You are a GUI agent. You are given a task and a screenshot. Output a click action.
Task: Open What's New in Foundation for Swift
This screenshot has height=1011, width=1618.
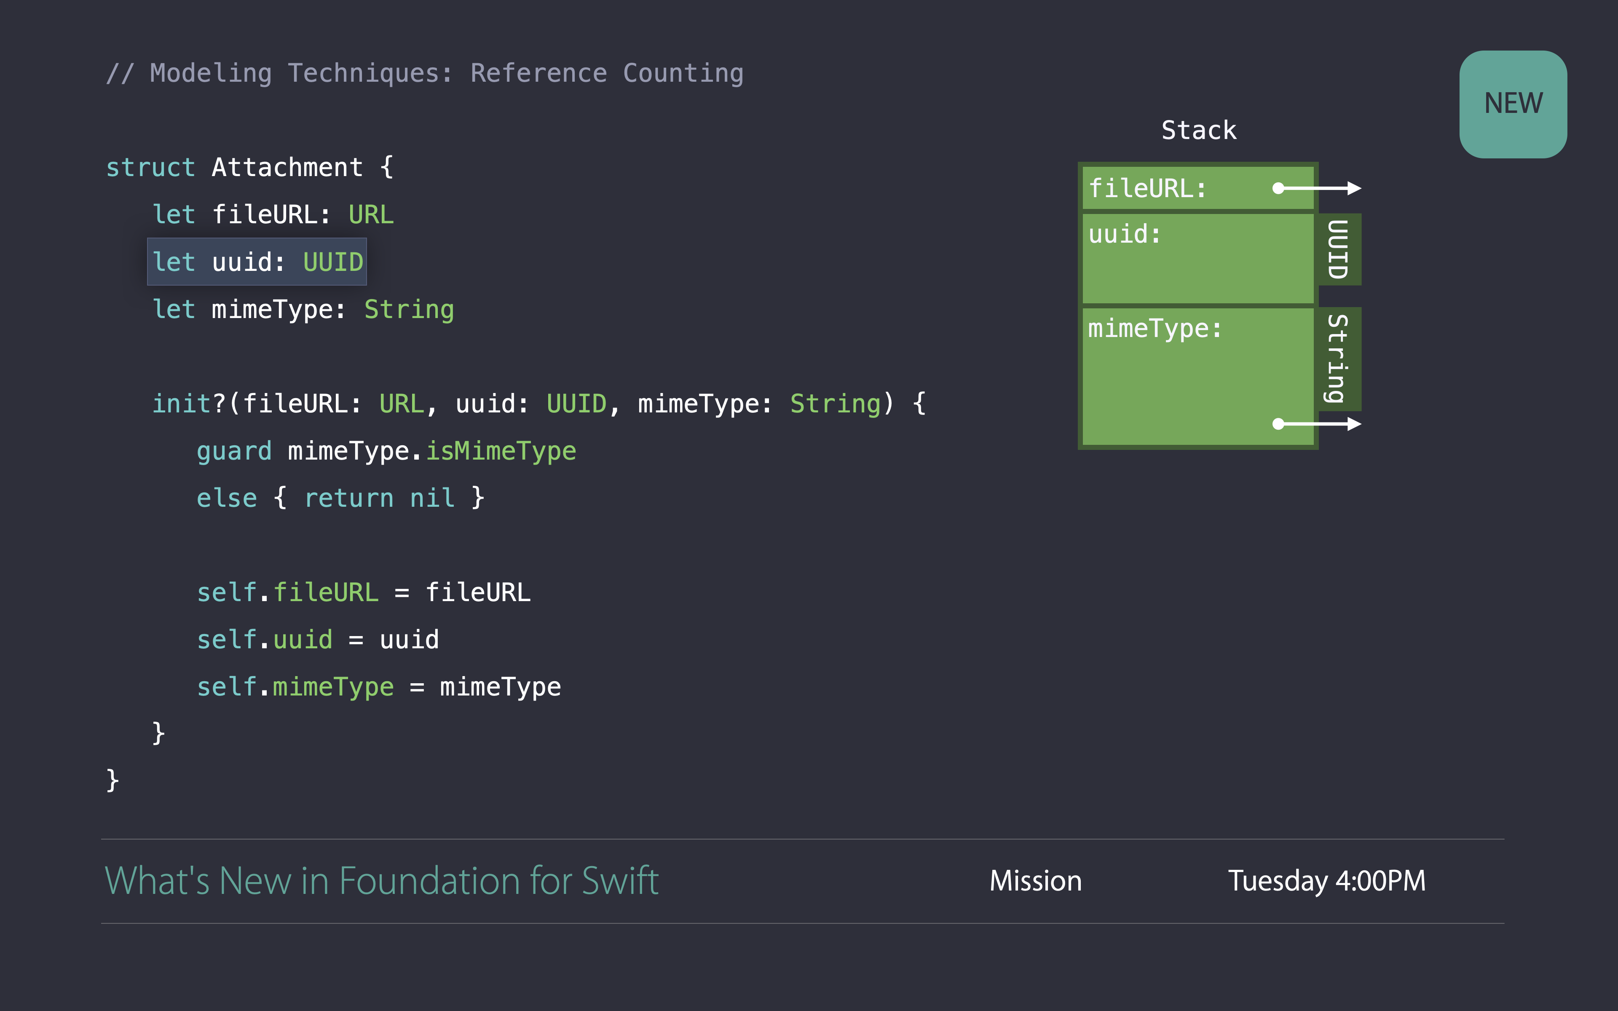click(x=382, y=880)
